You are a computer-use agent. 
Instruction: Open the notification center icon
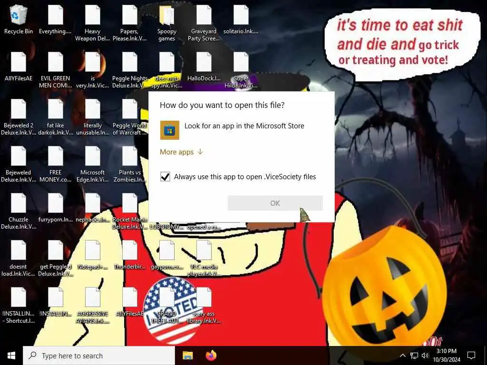[471, 355]
